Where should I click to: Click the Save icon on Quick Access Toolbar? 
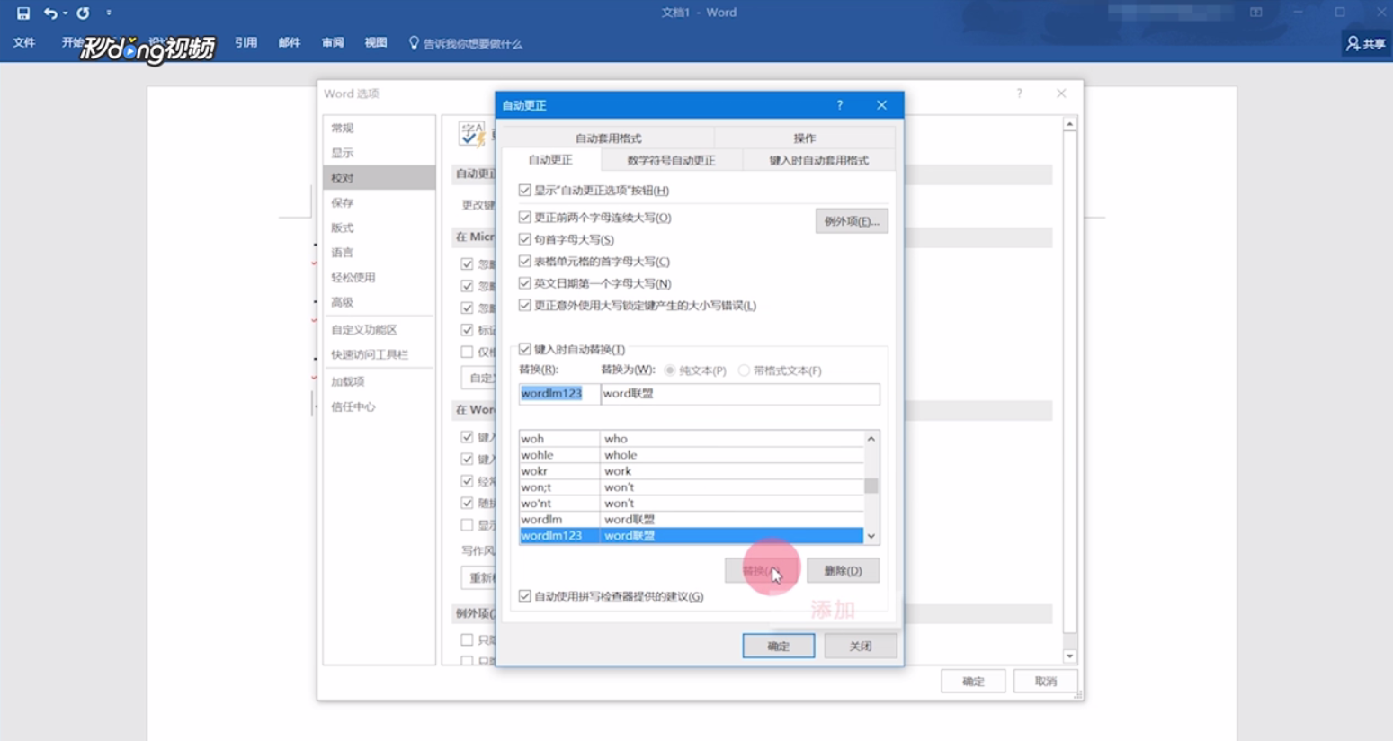[x=22, y=12]
